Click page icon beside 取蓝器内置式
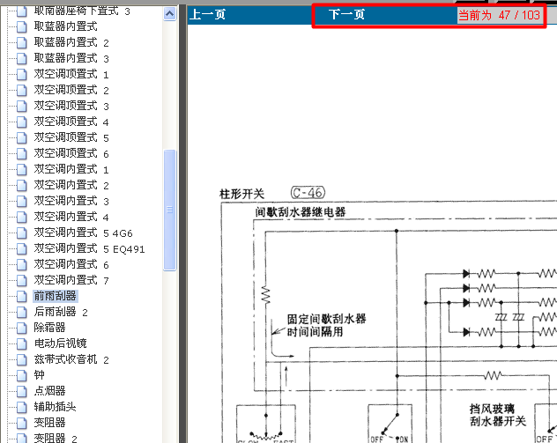 point(22,27)
